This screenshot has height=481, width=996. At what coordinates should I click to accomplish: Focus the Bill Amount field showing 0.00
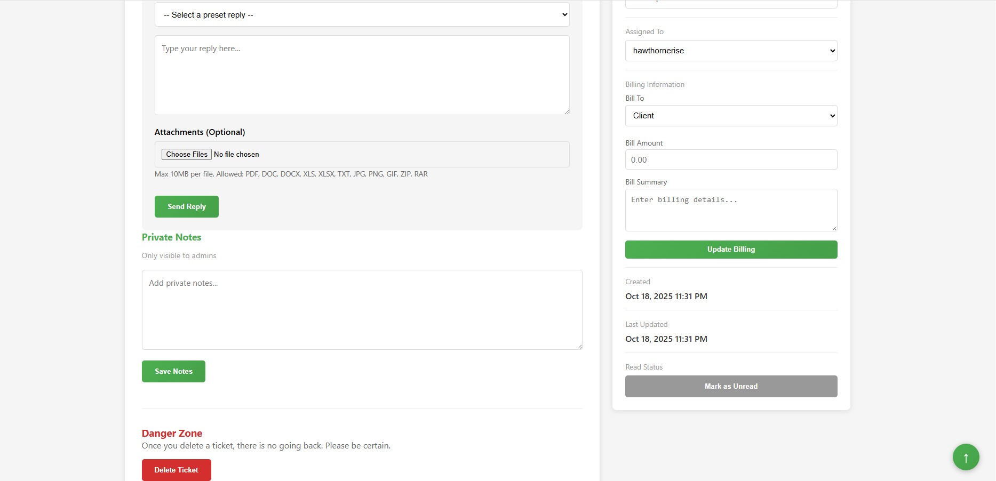point(731,159)
